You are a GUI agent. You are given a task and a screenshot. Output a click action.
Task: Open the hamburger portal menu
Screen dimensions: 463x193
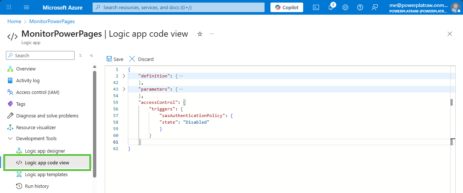[x=26, y=7]
